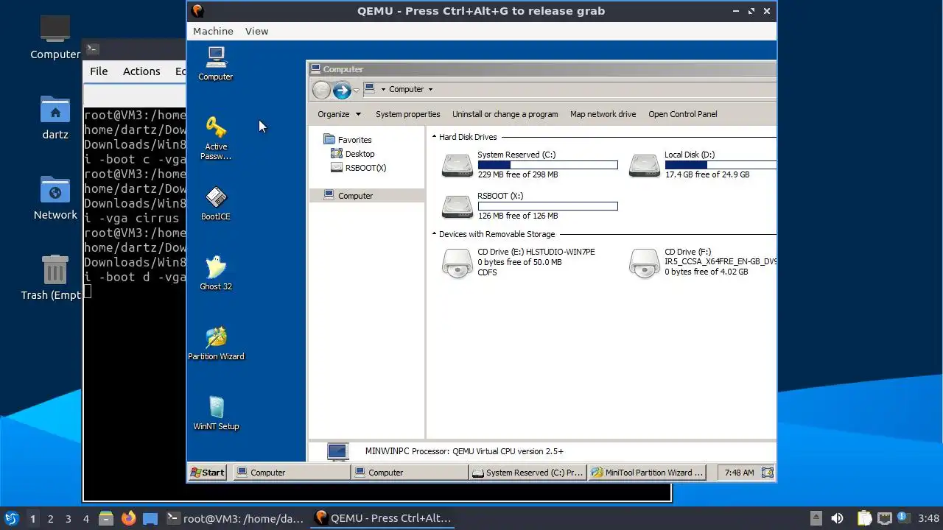Open the Partition Wizard desktop shortcut

(x=216, y=343)
